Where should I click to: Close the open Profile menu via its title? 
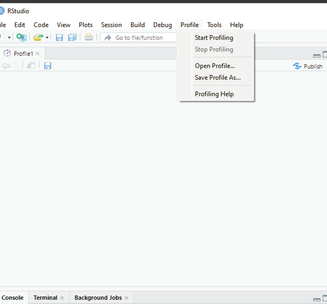pyautogui.click(x=189, y=25)
